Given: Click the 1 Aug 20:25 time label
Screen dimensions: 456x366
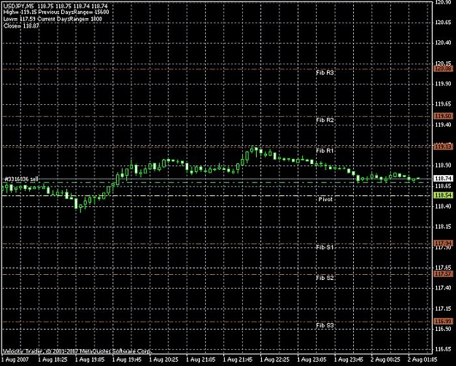Looking at the screenshot, I should (163, 360).
